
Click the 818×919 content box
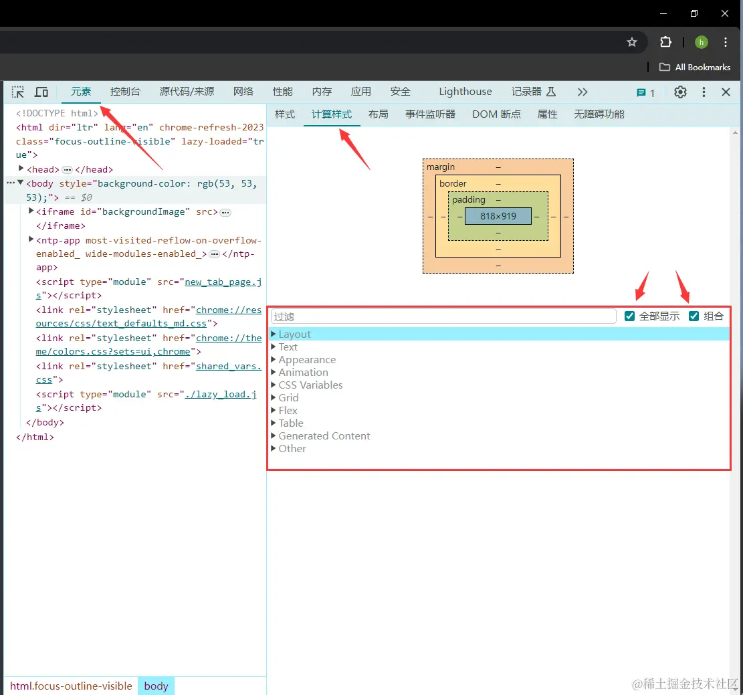498,216
